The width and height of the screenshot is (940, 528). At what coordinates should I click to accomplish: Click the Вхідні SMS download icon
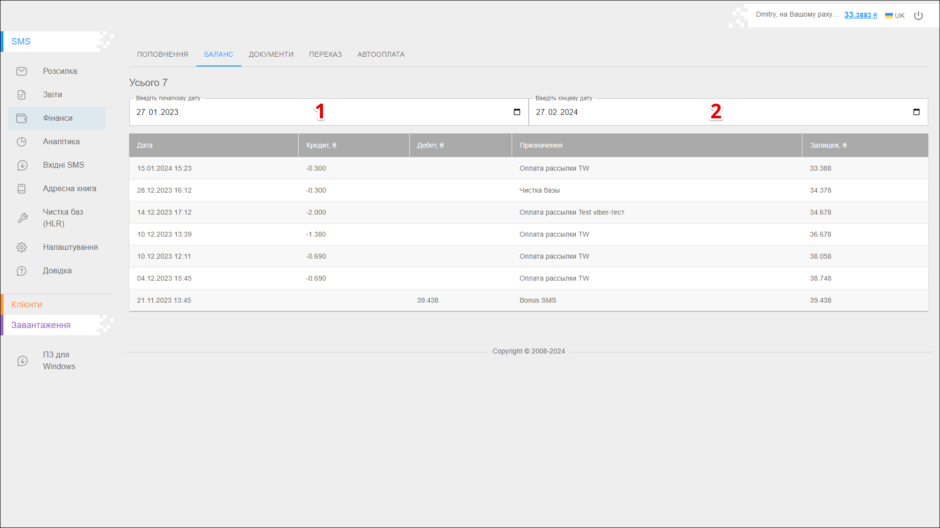click(22, 165)
